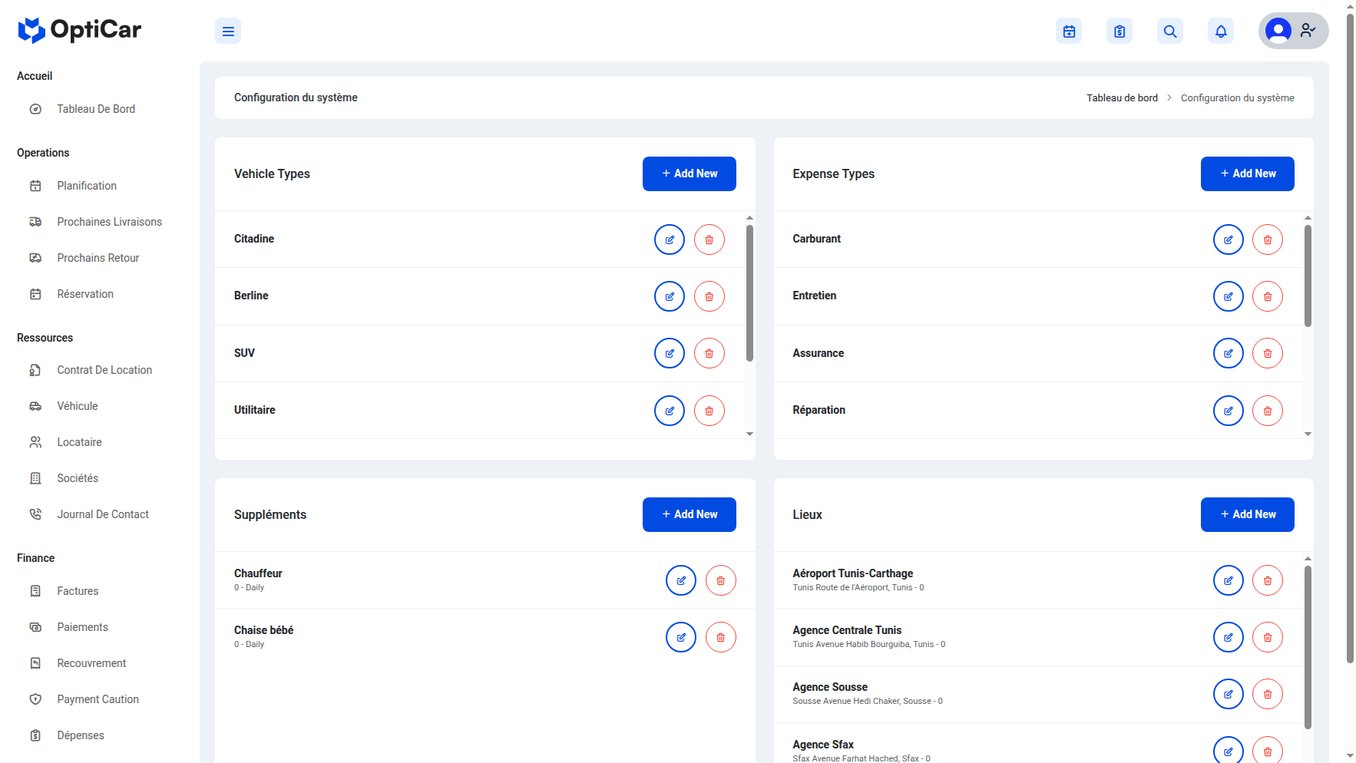The image size is (1356, 763).
Task: Click the Vehicle Types list scrollbar
Action: pyautogui.click(x=749, y=292)
